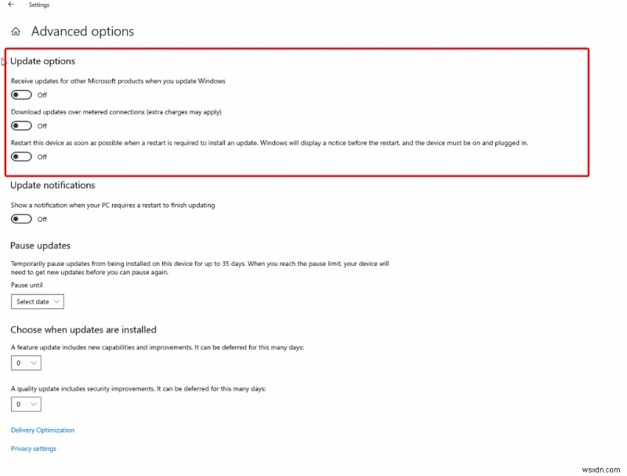The image size is (627, 476).
Task: Click the Home icon next to Advanced options
Action: 15,31
